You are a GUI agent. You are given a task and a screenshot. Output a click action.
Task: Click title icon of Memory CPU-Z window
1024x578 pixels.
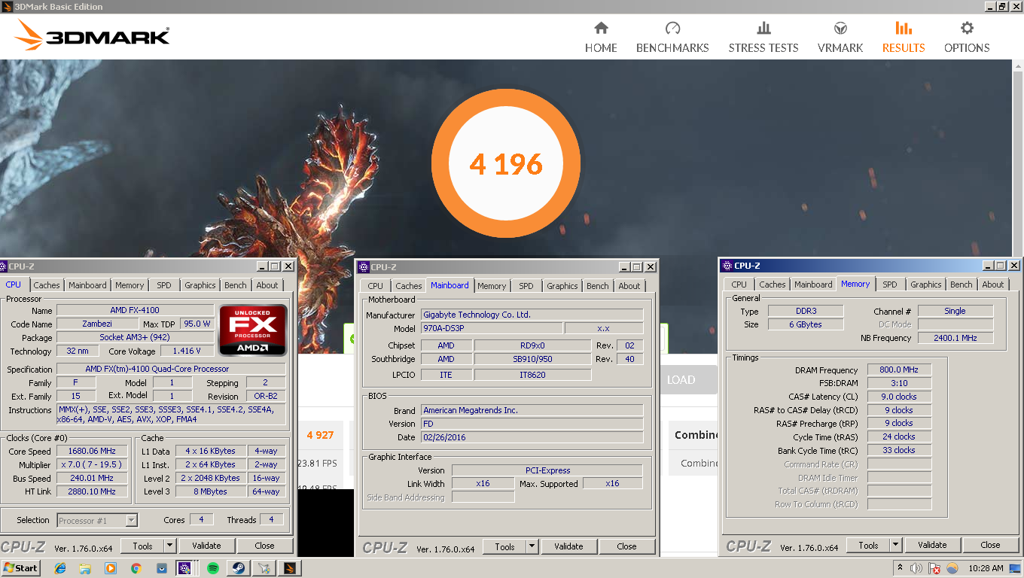(x=727, y=266)
